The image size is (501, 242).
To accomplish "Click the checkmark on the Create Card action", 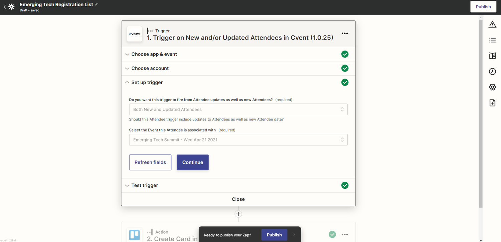I will tap(332, 234).
